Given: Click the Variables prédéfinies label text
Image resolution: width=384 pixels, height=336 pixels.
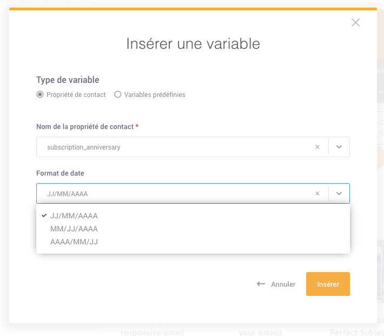Looking at the screenshot, I should 155,95.
